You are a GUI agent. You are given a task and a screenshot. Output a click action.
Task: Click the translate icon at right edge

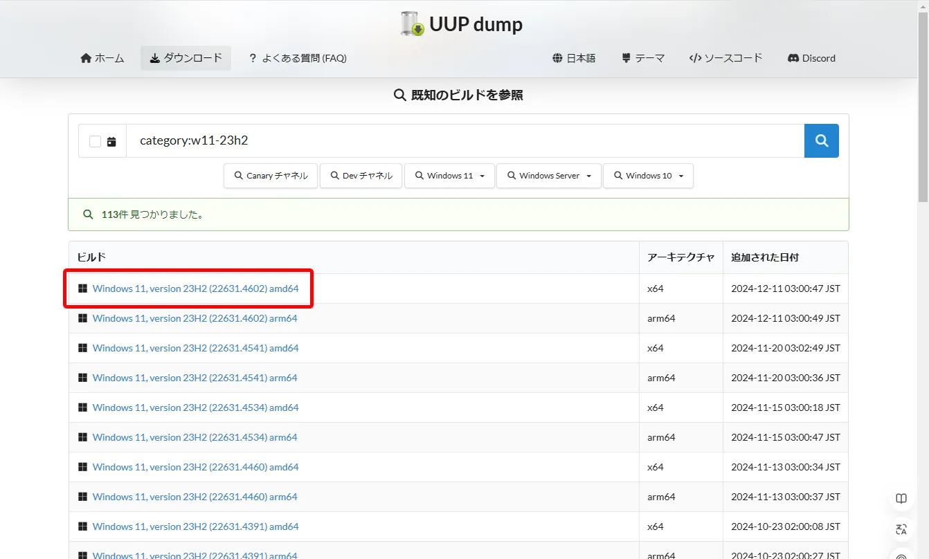(x=901, y=530)
